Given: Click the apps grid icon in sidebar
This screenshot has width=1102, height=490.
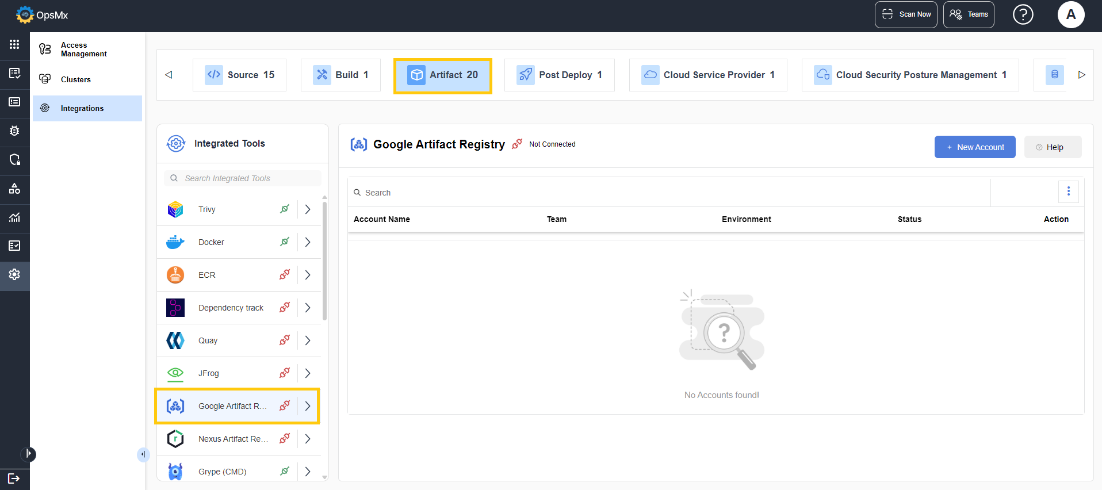Looking at the screenshot, I should tap(14, 44).
